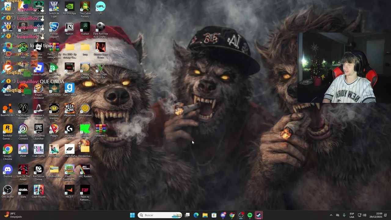Select the BeamNG.drive icon
391x220 pixels.
pos(8,110)
